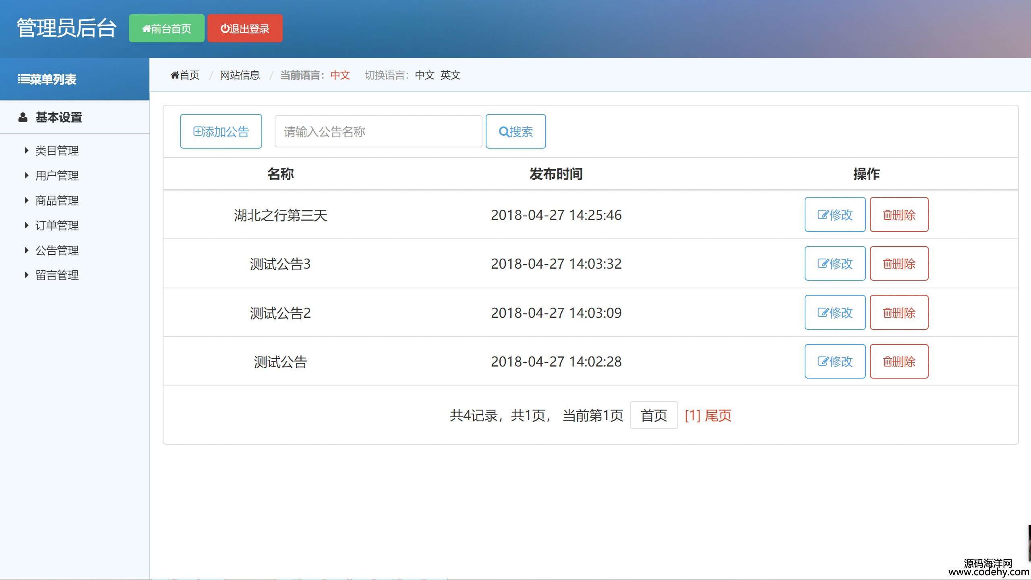Screen dimensions: 1031x580
Task: Expand the 用户管理 menu arrow
Action: tap(27, 176)
